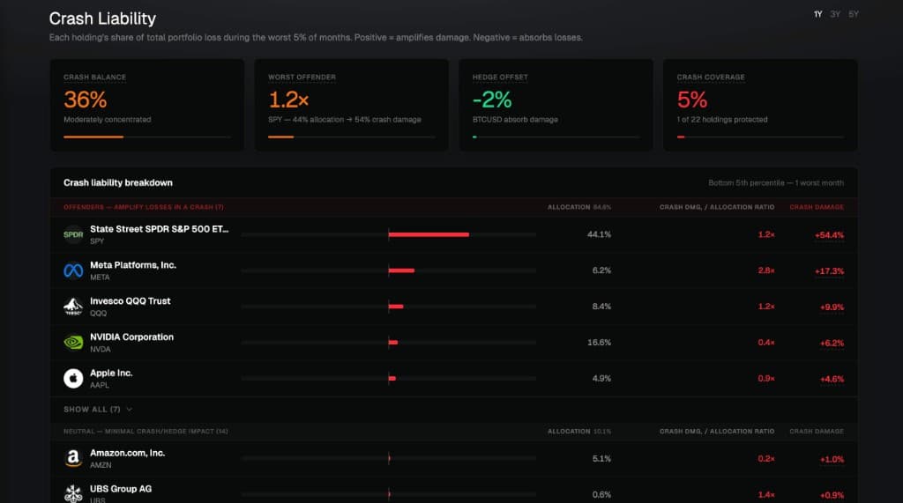Switch to the 1Y time range
Viewport: 903px width, 503px height.
tap(817, 14)
